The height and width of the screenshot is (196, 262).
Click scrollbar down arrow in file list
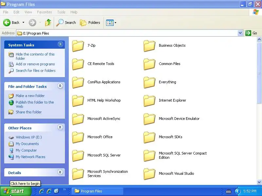pos(259,182)
